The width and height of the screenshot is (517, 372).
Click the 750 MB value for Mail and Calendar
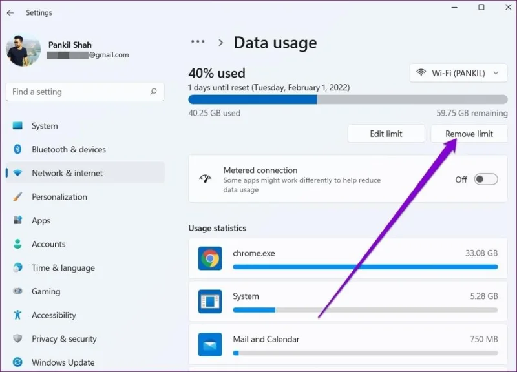pyautogui.click(x=483, y=339)
